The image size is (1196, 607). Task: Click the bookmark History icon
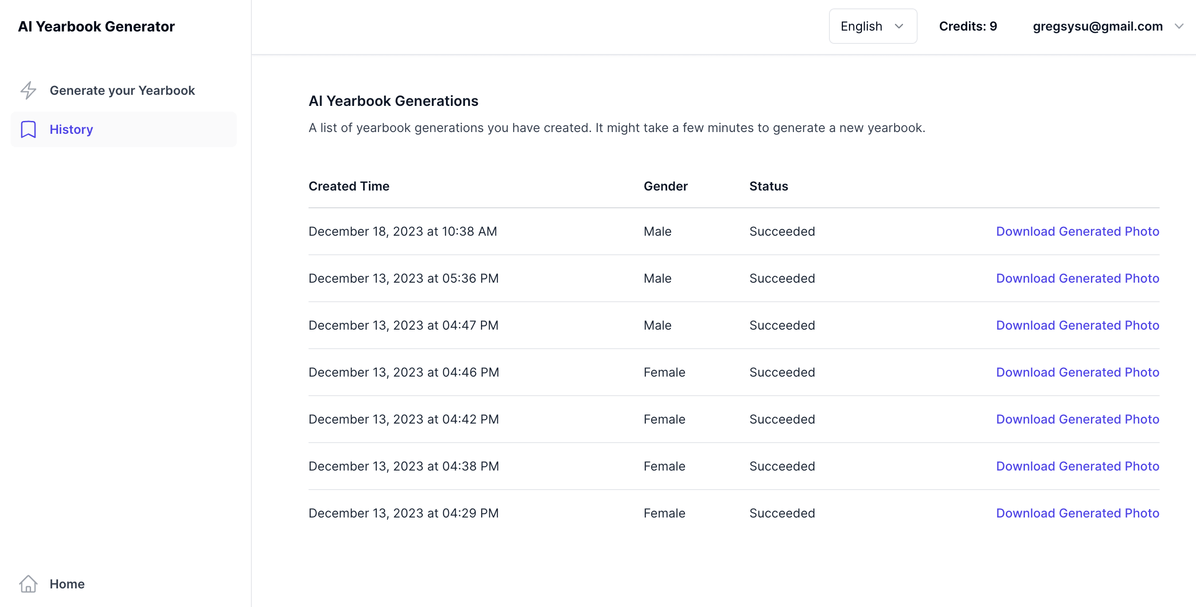(28, 129)
